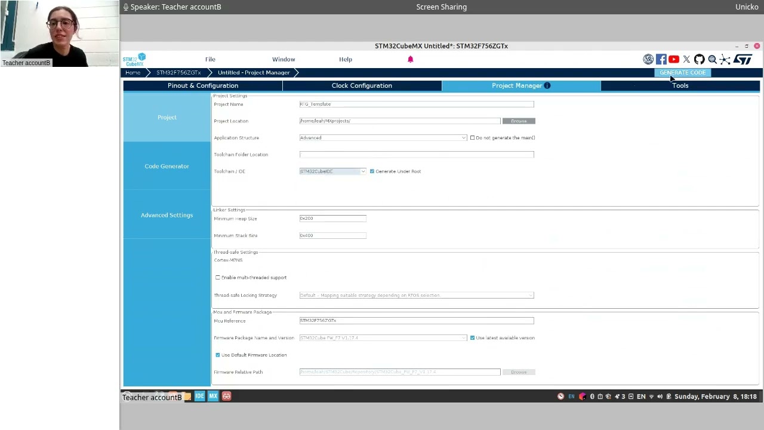This screenshot has height=430, width=764.
Task: Toggle Generate Under Root checkbox
Action: pos(372,171)
